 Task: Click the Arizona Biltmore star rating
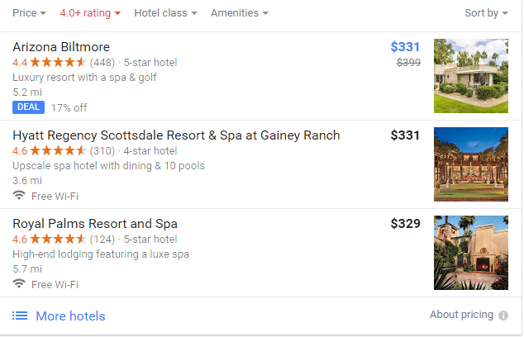point(58,62)
